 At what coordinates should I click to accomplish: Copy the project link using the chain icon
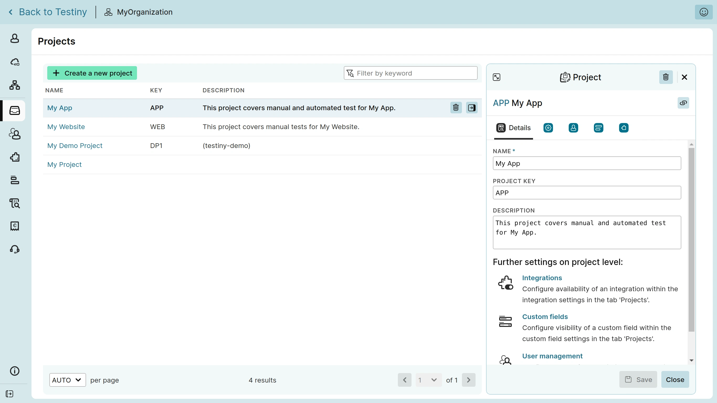pyautogui.click(x=683, y=103)
